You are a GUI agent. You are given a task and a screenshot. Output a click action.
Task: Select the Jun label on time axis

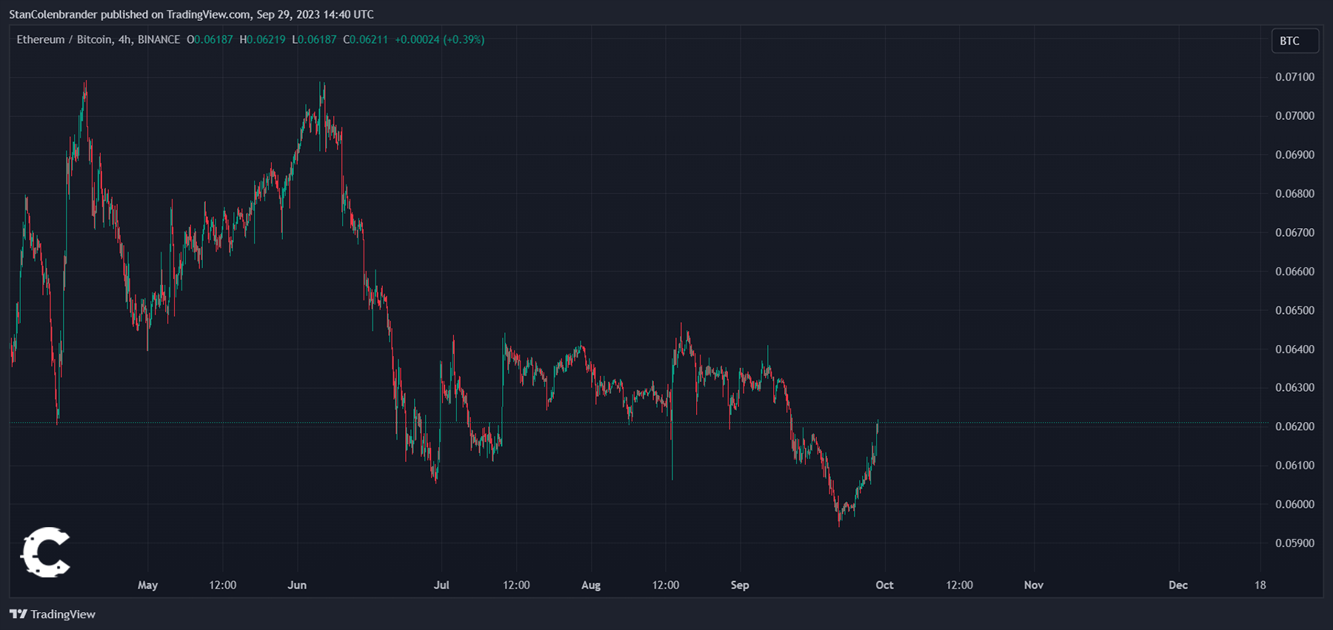pos(297,586)
